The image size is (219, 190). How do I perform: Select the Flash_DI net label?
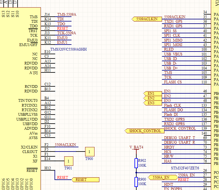(x=171, y=115)
